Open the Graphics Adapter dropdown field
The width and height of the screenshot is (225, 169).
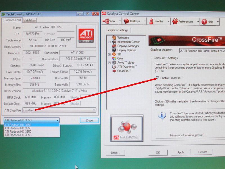coord(202,50)
